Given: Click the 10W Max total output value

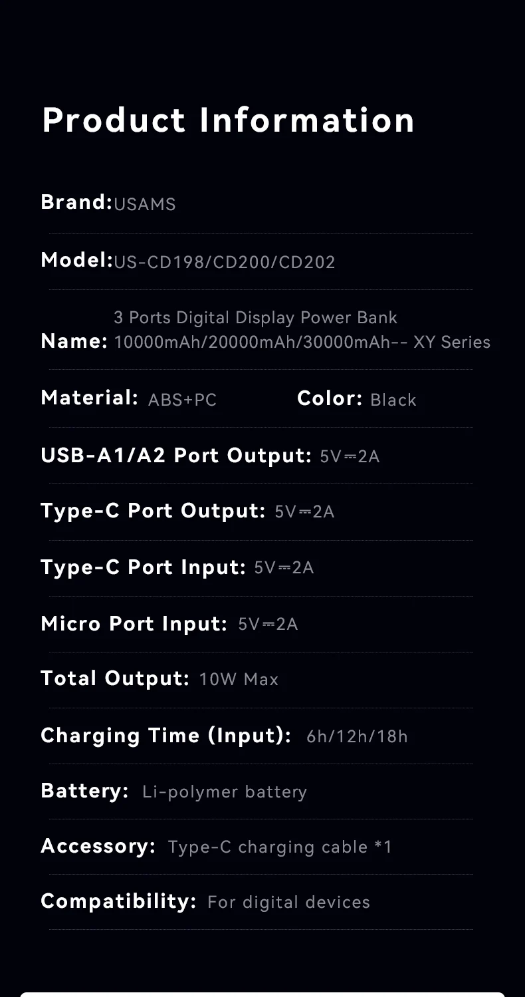Looking at the screenshot, I should point(239,679).
